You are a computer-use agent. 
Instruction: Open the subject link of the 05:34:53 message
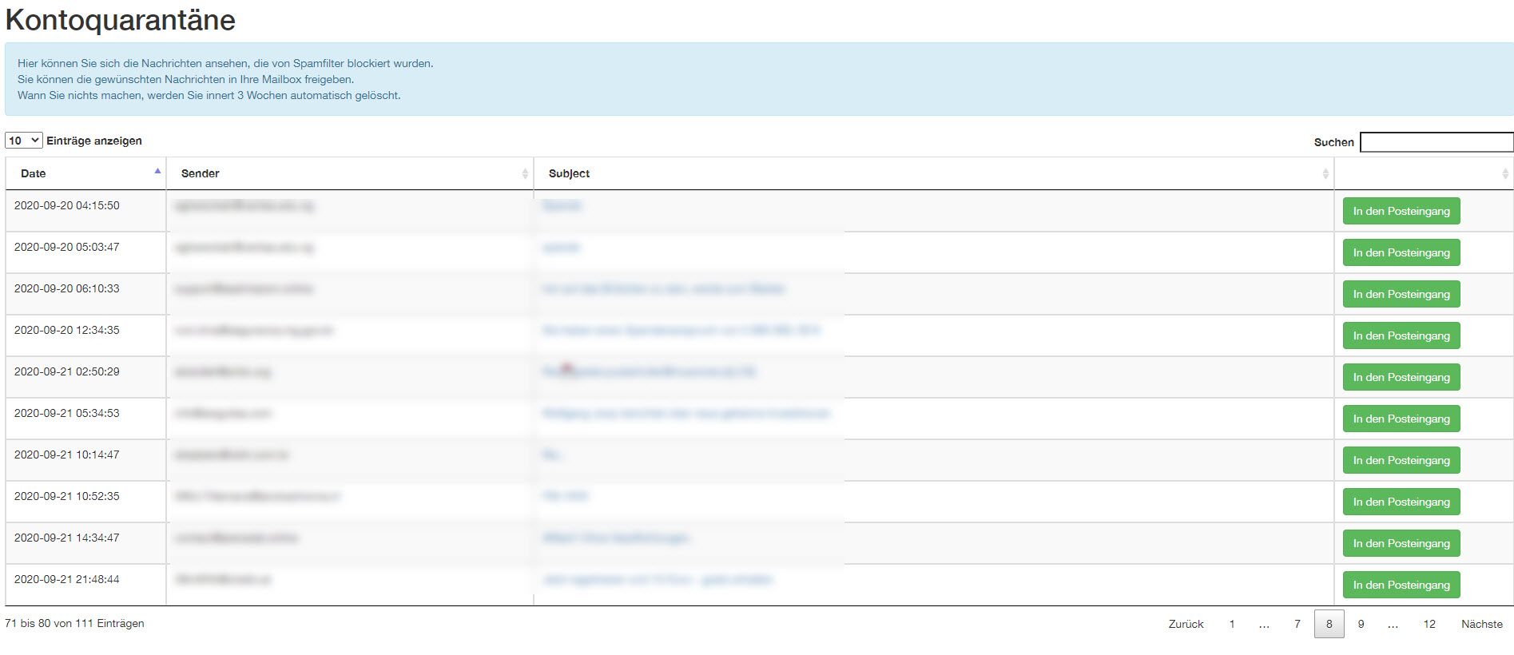coord(685,414)
